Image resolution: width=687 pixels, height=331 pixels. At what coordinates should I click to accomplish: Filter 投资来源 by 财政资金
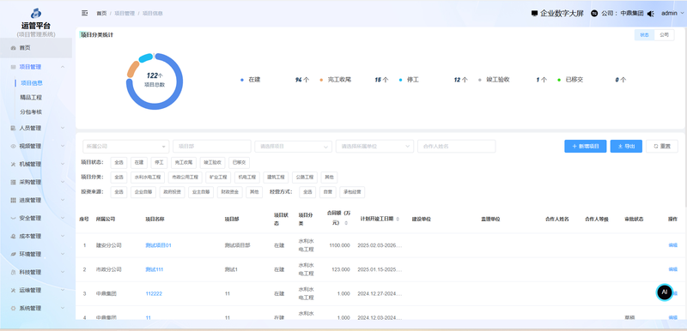229,191
